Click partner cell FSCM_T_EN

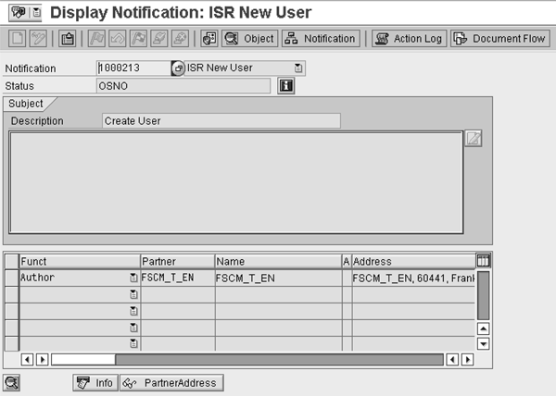178,278
